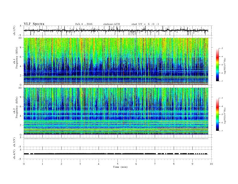Click the "Time (min)" axis label
238x184 pixels.
point(120,167)
